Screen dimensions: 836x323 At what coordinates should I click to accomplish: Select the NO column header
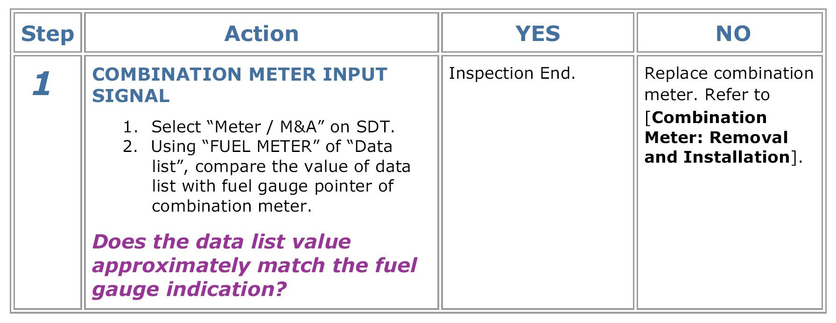click(733, 34)
